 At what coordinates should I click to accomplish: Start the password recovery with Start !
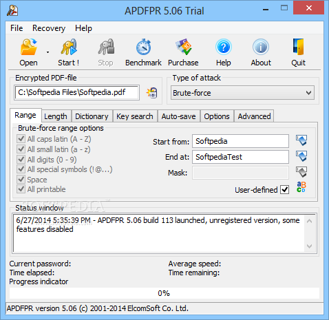tap(69, 47)
